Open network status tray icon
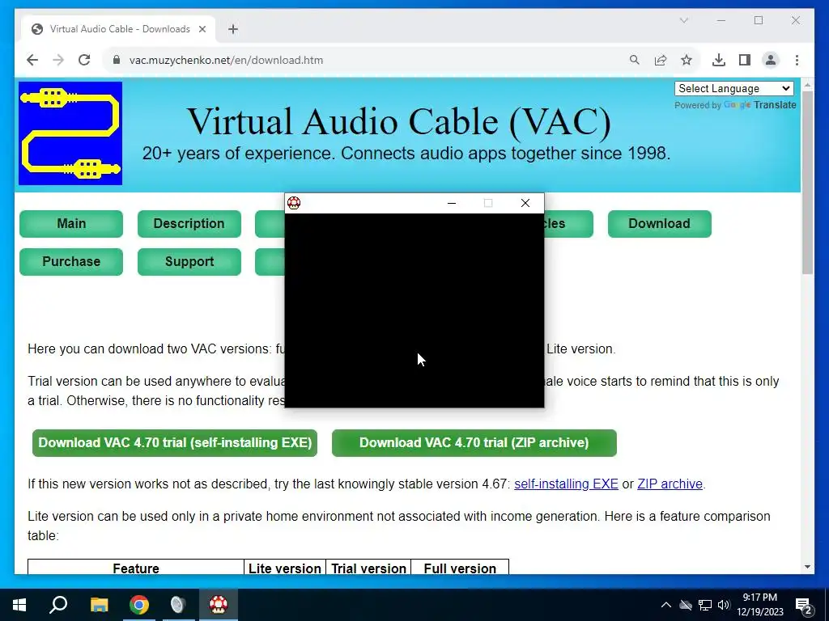Screen dimensions: 829x621 [x=705, y=605]
